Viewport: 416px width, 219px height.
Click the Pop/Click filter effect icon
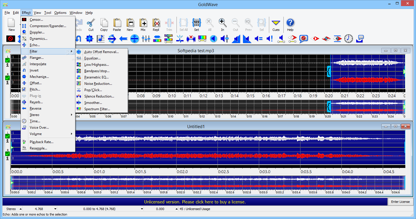(x=180, y=38)
